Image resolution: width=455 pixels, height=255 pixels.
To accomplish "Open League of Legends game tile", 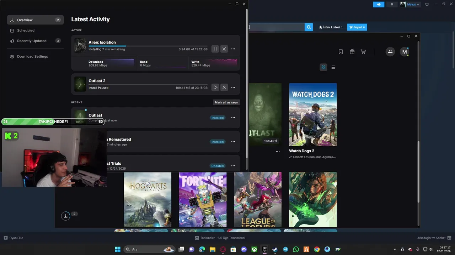I will pos(258,199).
